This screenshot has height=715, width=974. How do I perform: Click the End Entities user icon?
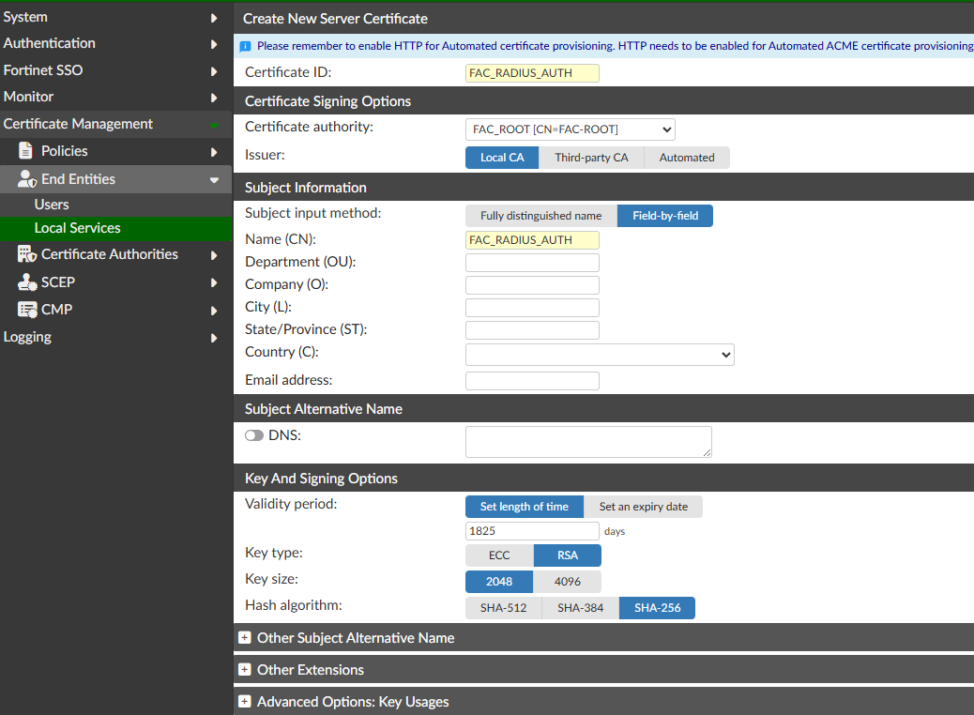26,179
